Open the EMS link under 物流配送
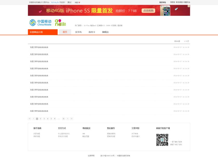This screenshot has height=158, width=218. coord(84,134)
